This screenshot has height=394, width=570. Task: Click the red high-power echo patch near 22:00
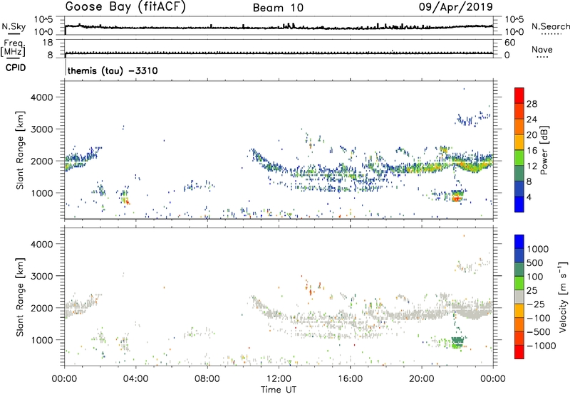pos(456,198)
